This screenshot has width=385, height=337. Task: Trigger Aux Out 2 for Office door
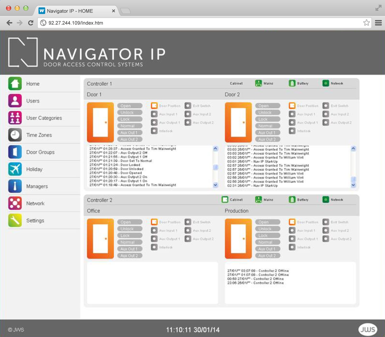pyautogui.click(x=130, y=256)
